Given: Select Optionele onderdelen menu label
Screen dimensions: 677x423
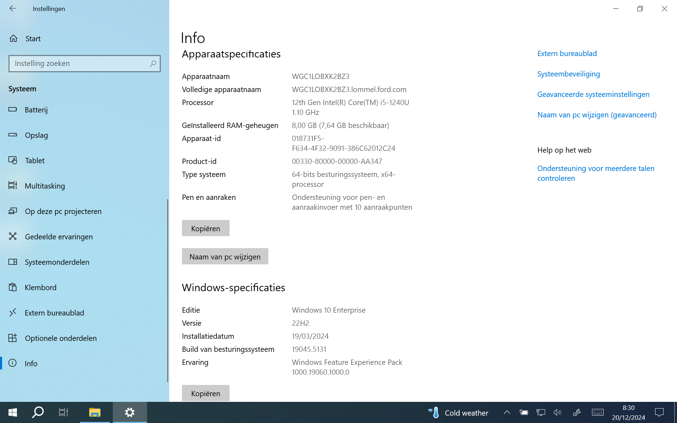Looking at the screenshot, I should point(61,338).
